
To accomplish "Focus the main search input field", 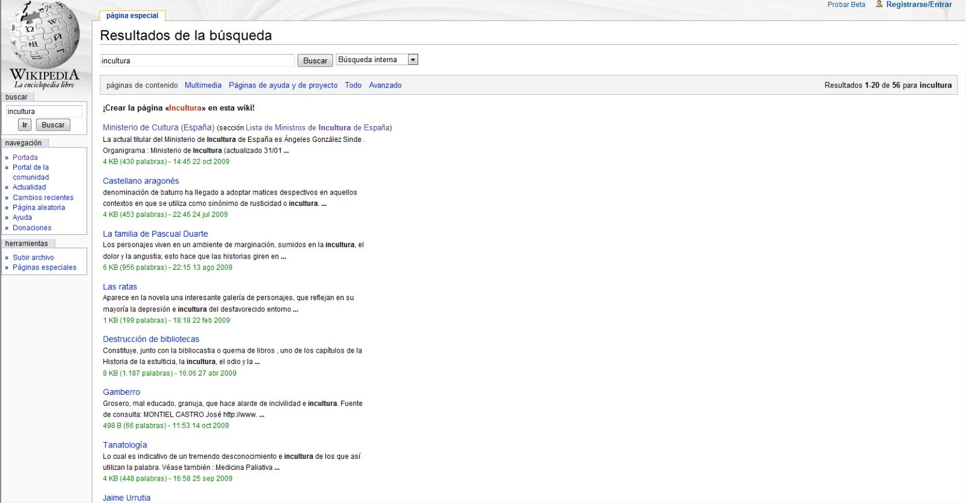I will click(x=197, y=60).
